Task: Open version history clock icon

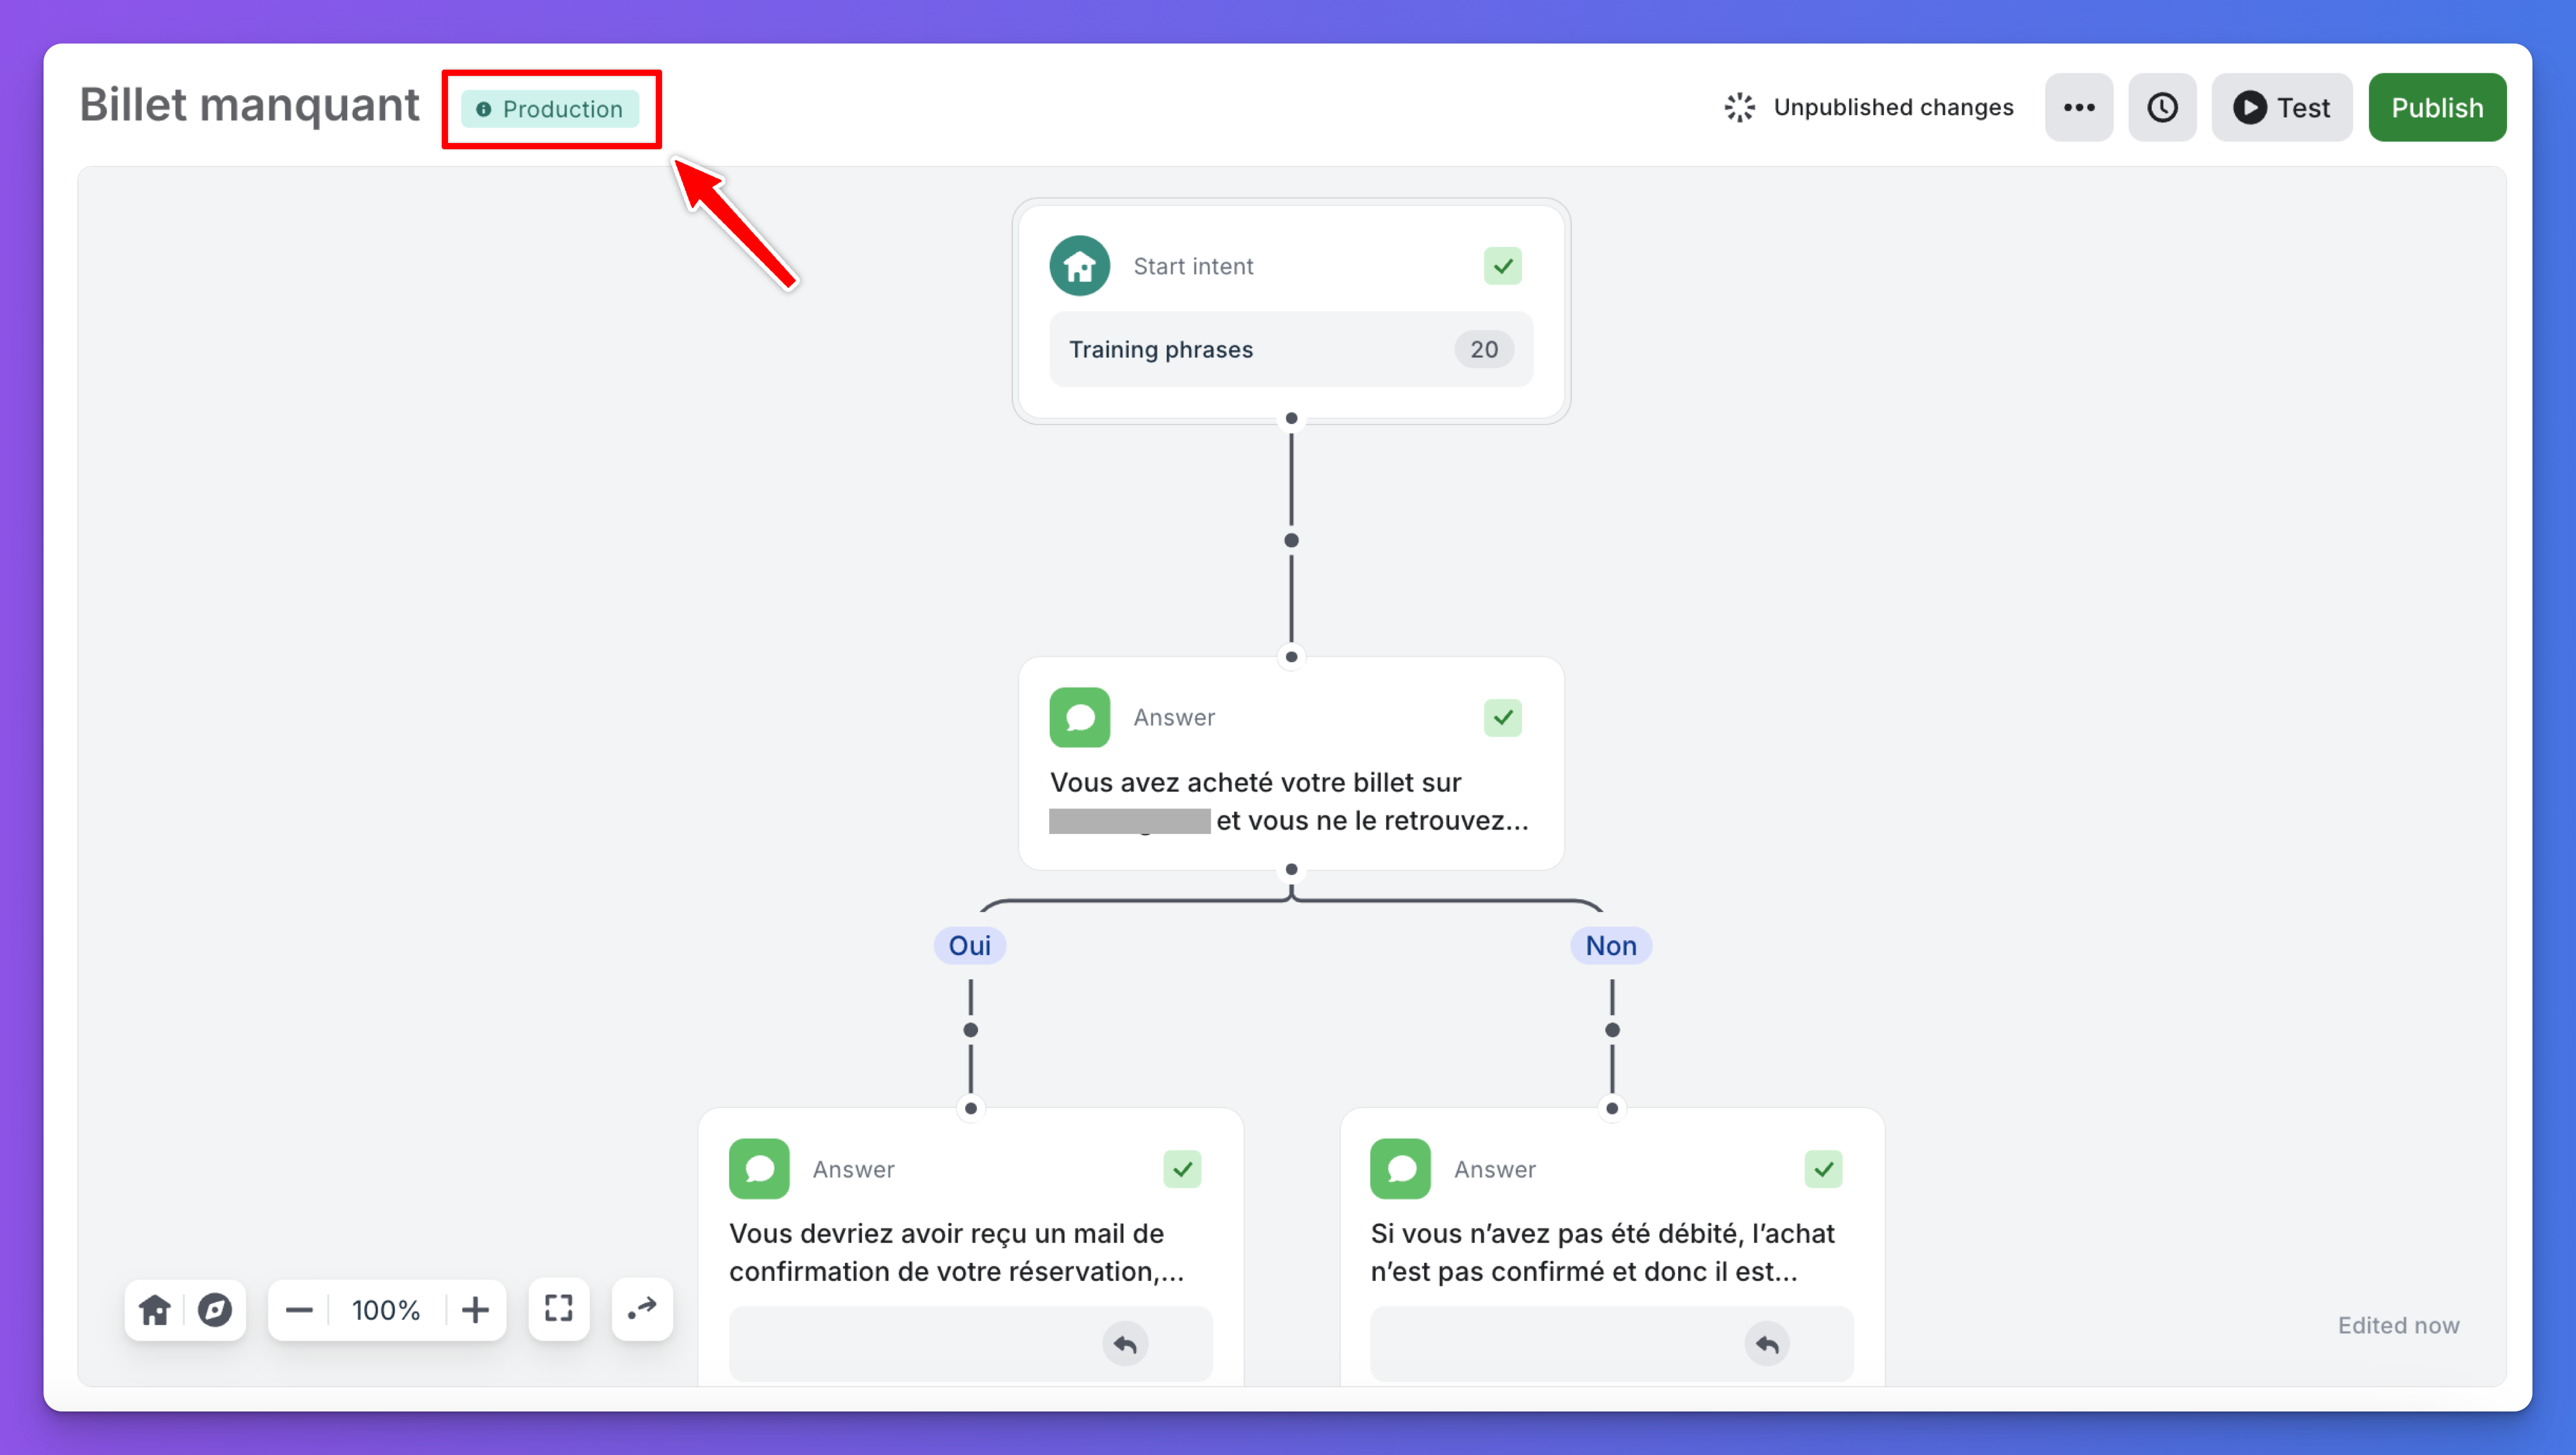Action: coord(2162,107)
